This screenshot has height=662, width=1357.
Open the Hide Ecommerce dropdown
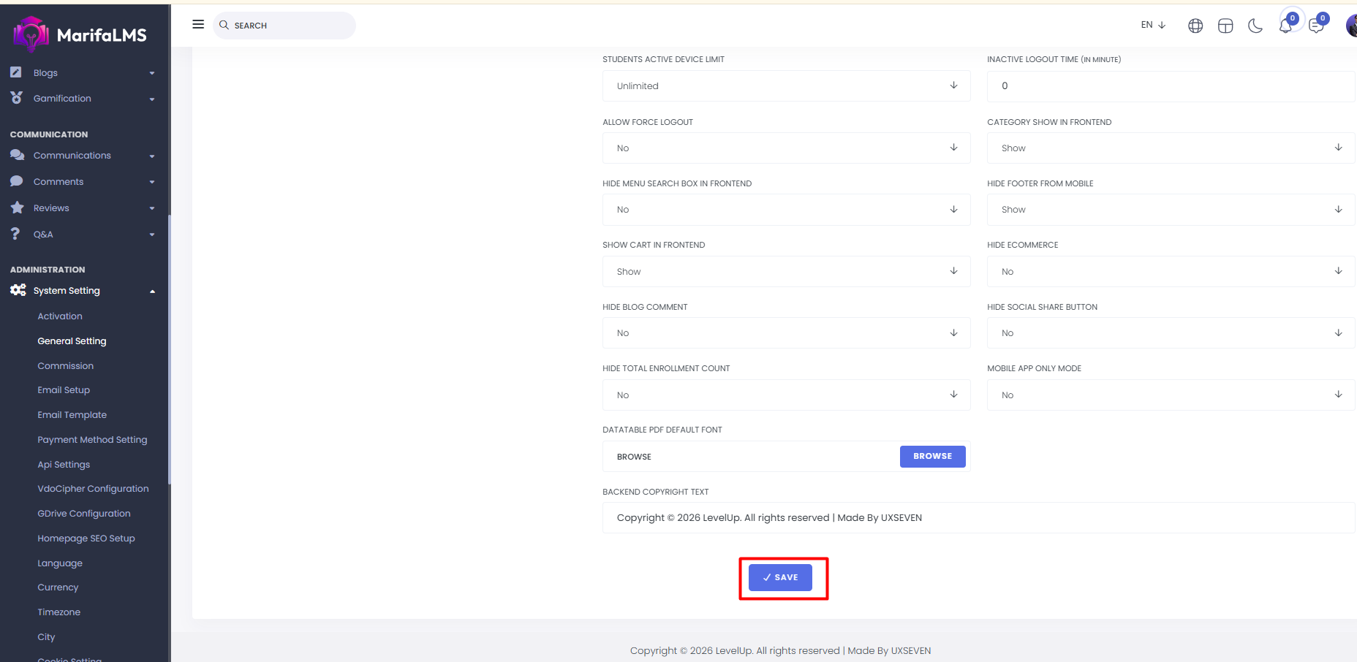pos(1170,271)
